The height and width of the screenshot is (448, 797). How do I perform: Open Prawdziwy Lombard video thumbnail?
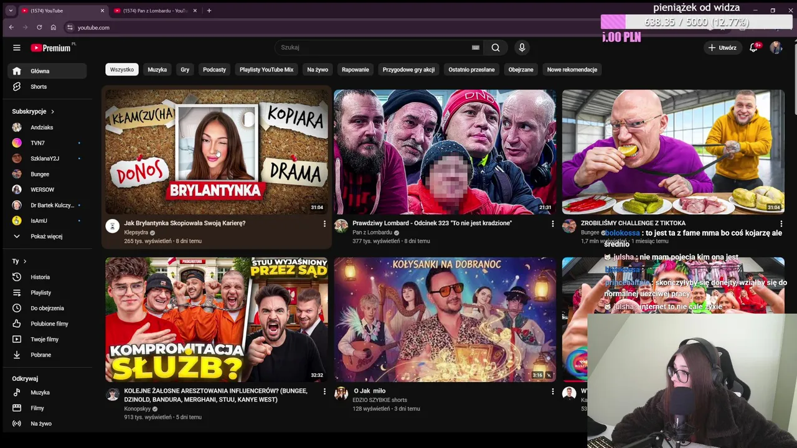[445, 152]
